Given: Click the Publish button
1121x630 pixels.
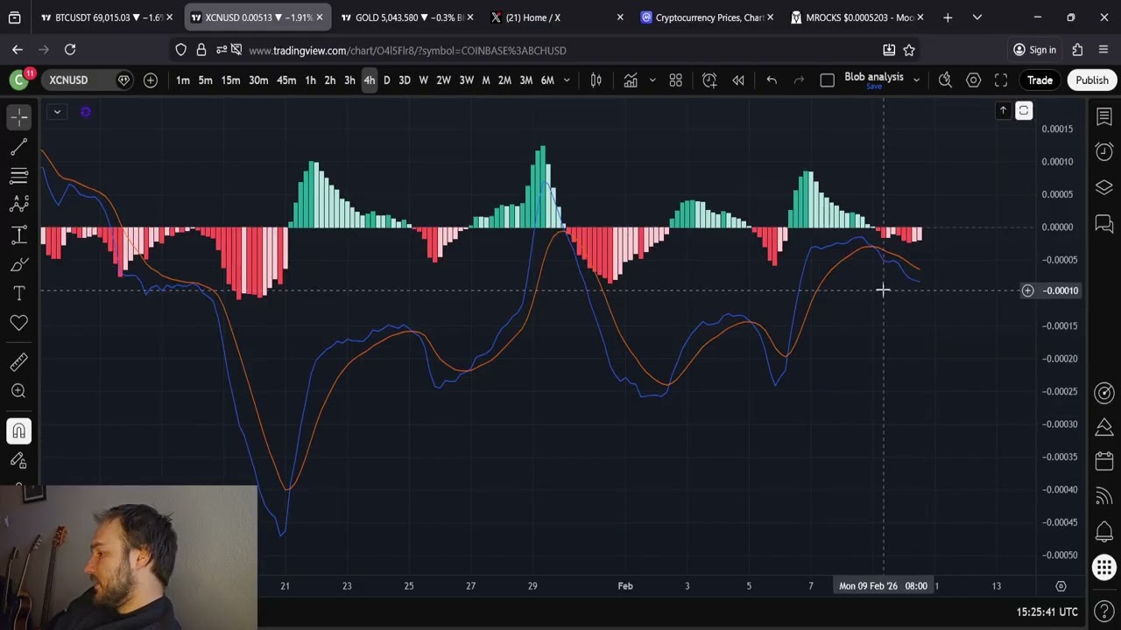Looking at the screenshot, I should [1092, 80].
